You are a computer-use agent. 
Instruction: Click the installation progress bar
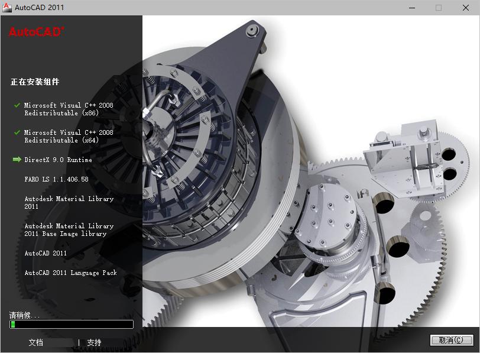[71, 324]
